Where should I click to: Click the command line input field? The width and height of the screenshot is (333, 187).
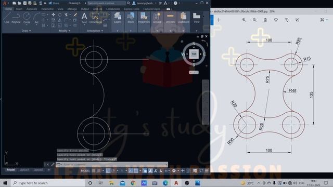pos(112,165)
